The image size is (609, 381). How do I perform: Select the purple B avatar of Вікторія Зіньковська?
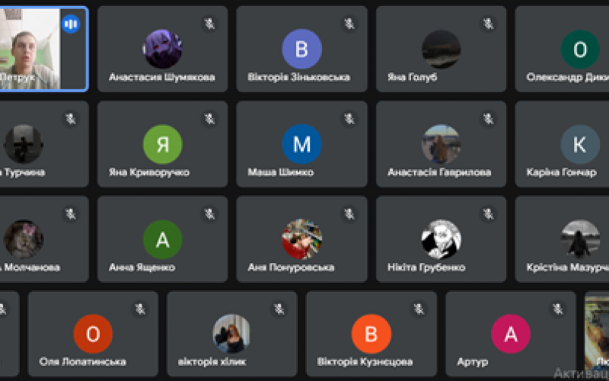point(301,49)
